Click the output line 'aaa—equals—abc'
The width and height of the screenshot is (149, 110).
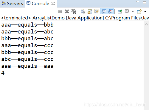(27, 32)
